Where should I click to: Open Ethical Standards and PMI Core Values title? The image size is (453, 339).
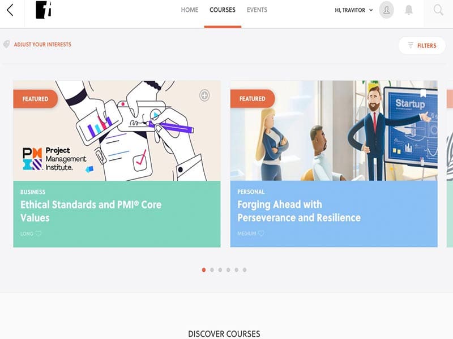(91, 211)
